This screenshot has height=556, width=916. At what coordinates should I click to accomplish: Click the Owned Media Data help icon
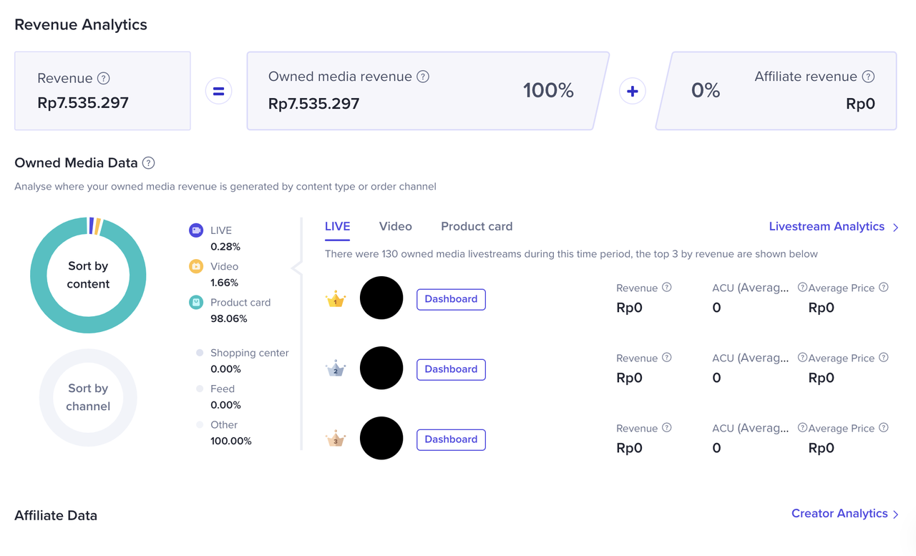(148, 163)
